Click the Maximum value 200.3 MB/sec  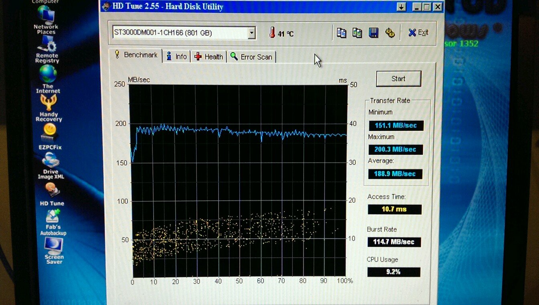click(395, 150)
